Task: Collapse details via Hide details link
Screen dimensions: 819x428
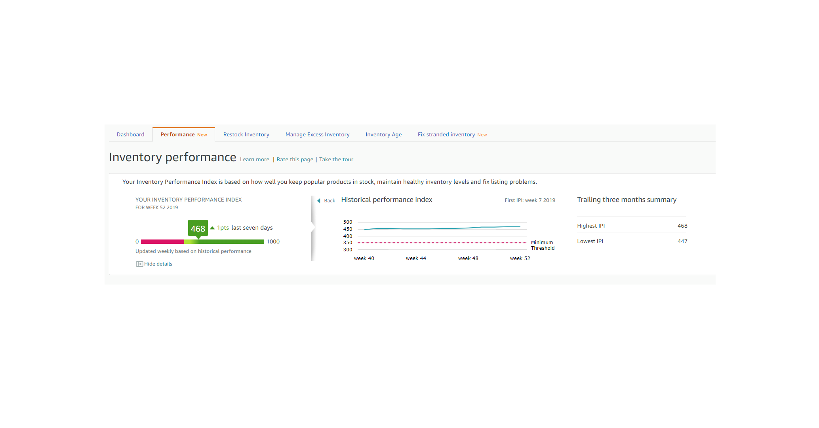Action: 158,264
